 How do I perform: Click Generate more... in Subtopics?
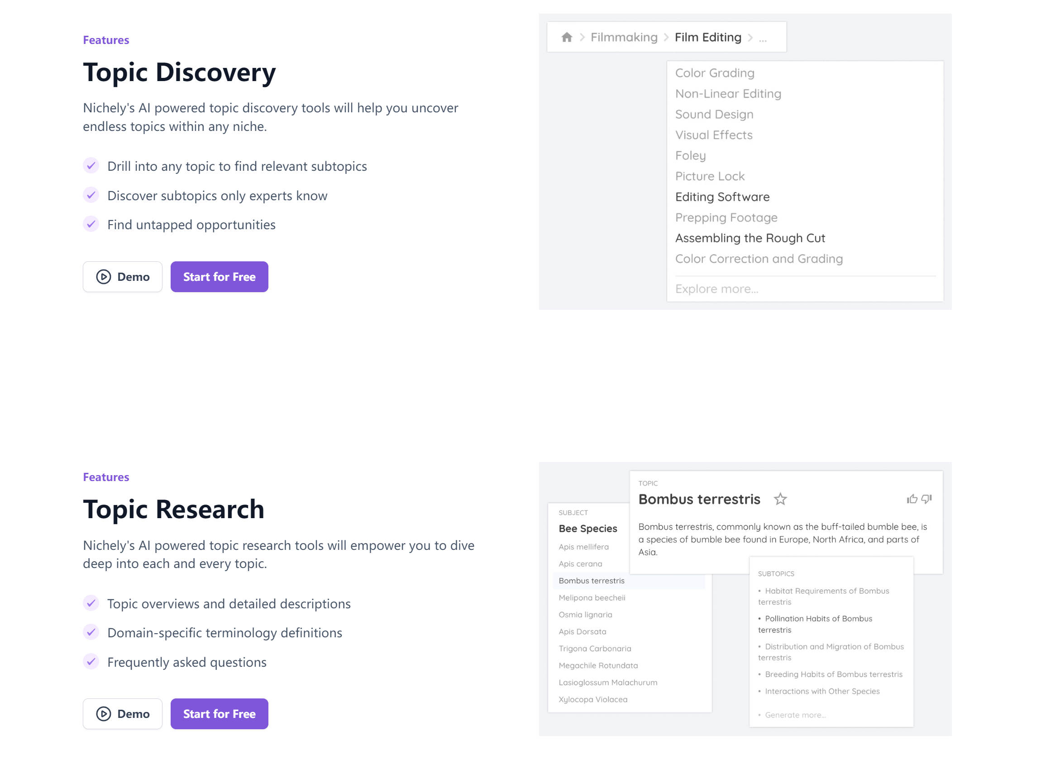[x=792, y=715]
